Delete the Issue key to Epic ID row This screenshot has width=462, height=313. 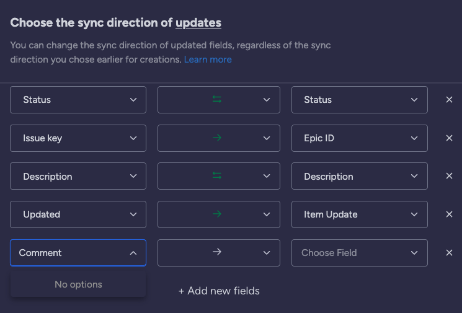click(449, 138)
